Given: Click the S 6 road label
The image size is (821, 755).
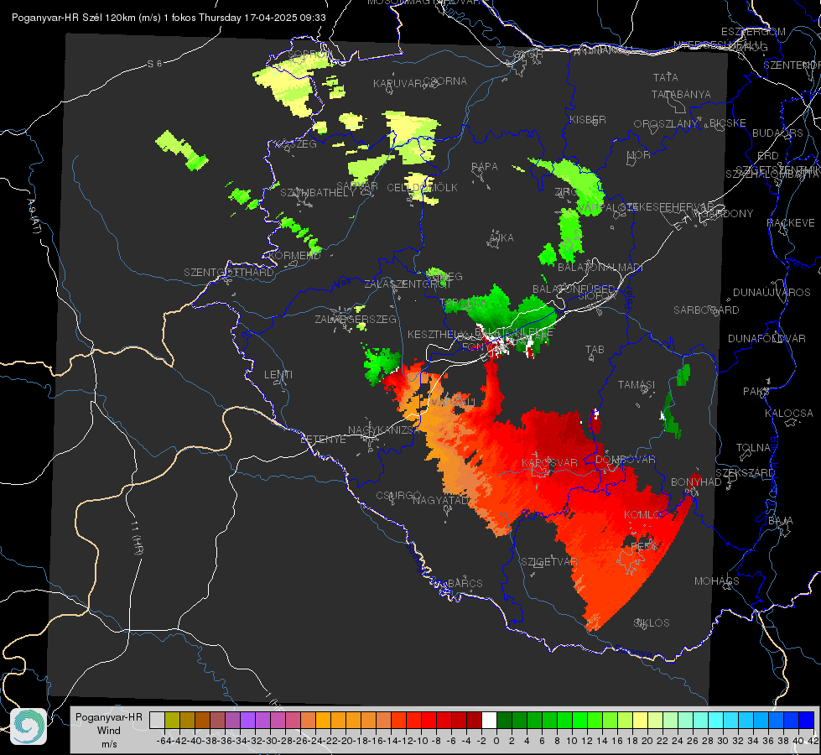Looking at the screenshot, I should point(154,64).
